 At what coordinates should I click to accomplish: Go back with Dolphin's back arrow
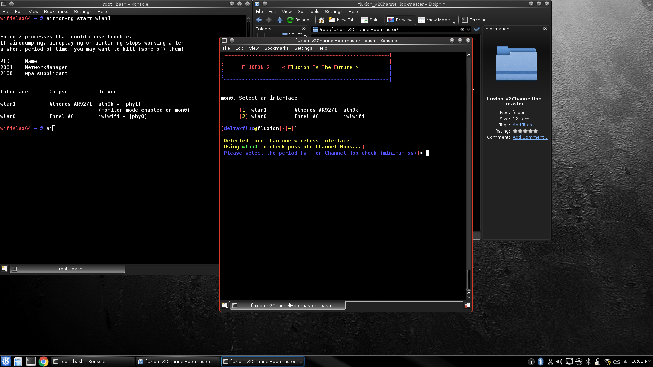(x=259, y=20)
